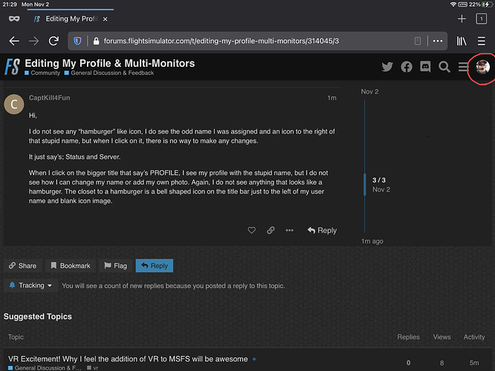Sort suggested topics by Views
Screen dimensions: 495x371
click(441, 337)
